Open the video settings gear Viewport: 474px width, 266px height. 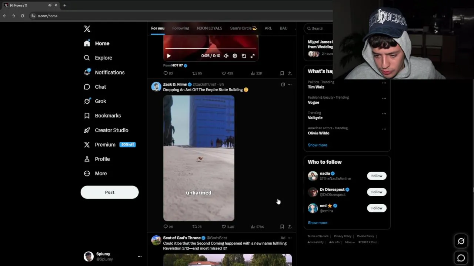pos(235,56)
